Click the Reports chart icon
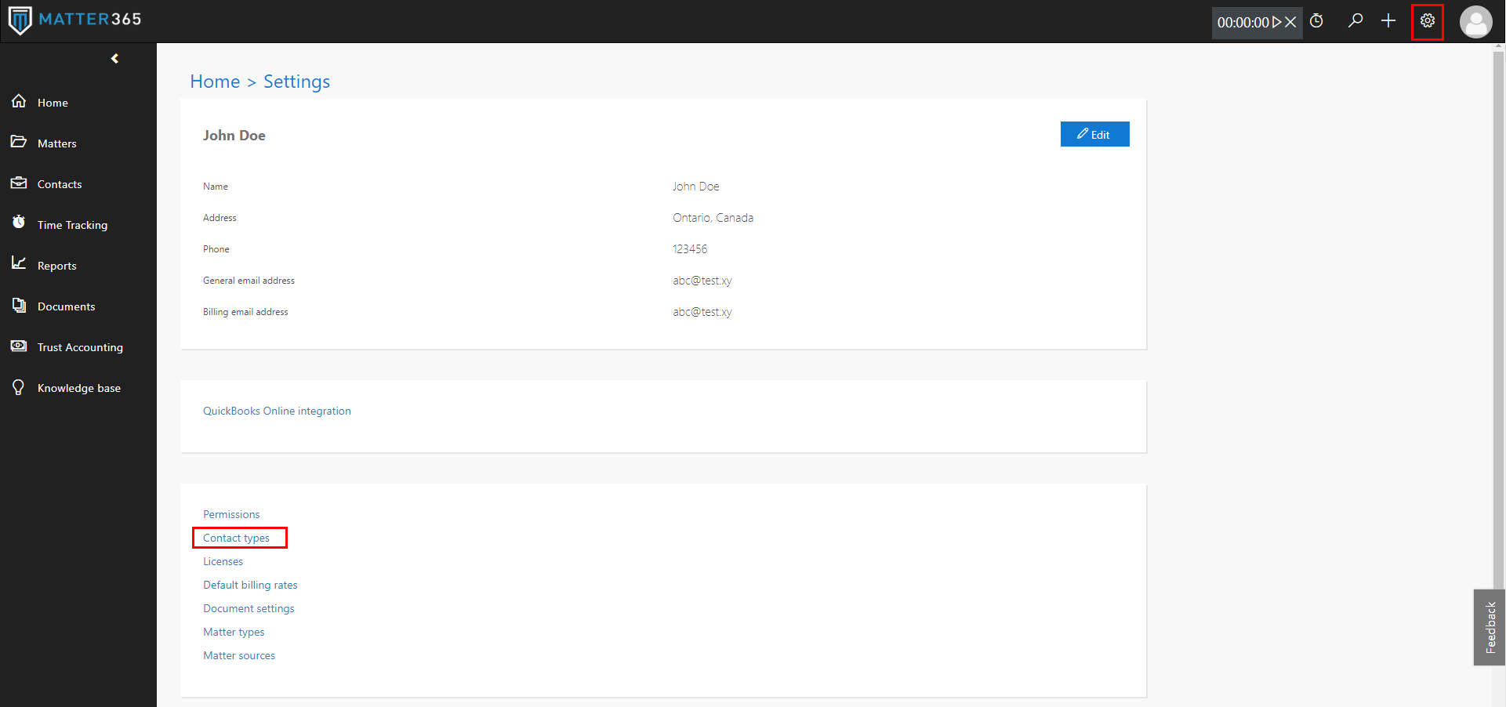This screenshot has width=1506, height=707. [x=19, y=263]
